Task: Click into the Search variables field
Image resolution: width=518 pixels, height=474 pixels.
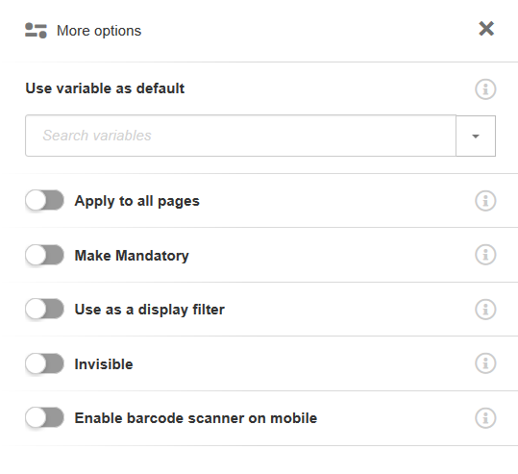Action: (241, 136)
